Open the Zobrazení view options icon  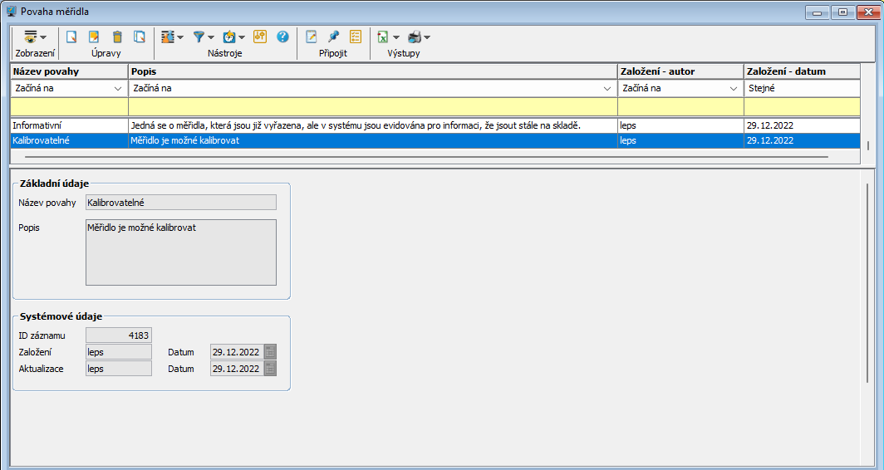34,37
